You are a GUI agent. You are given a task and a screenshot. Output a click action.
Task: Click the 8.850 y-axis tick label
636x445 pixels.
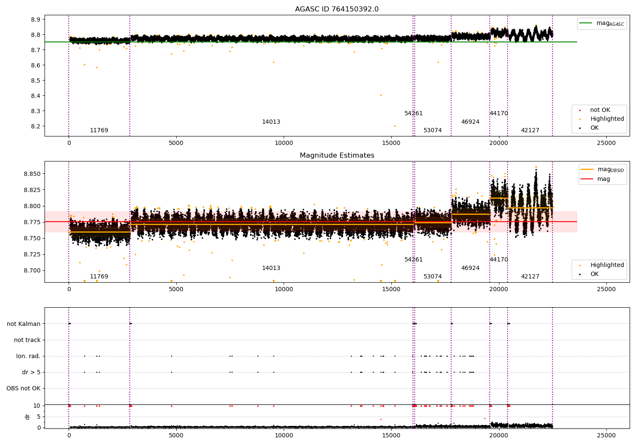click(32, 174)
